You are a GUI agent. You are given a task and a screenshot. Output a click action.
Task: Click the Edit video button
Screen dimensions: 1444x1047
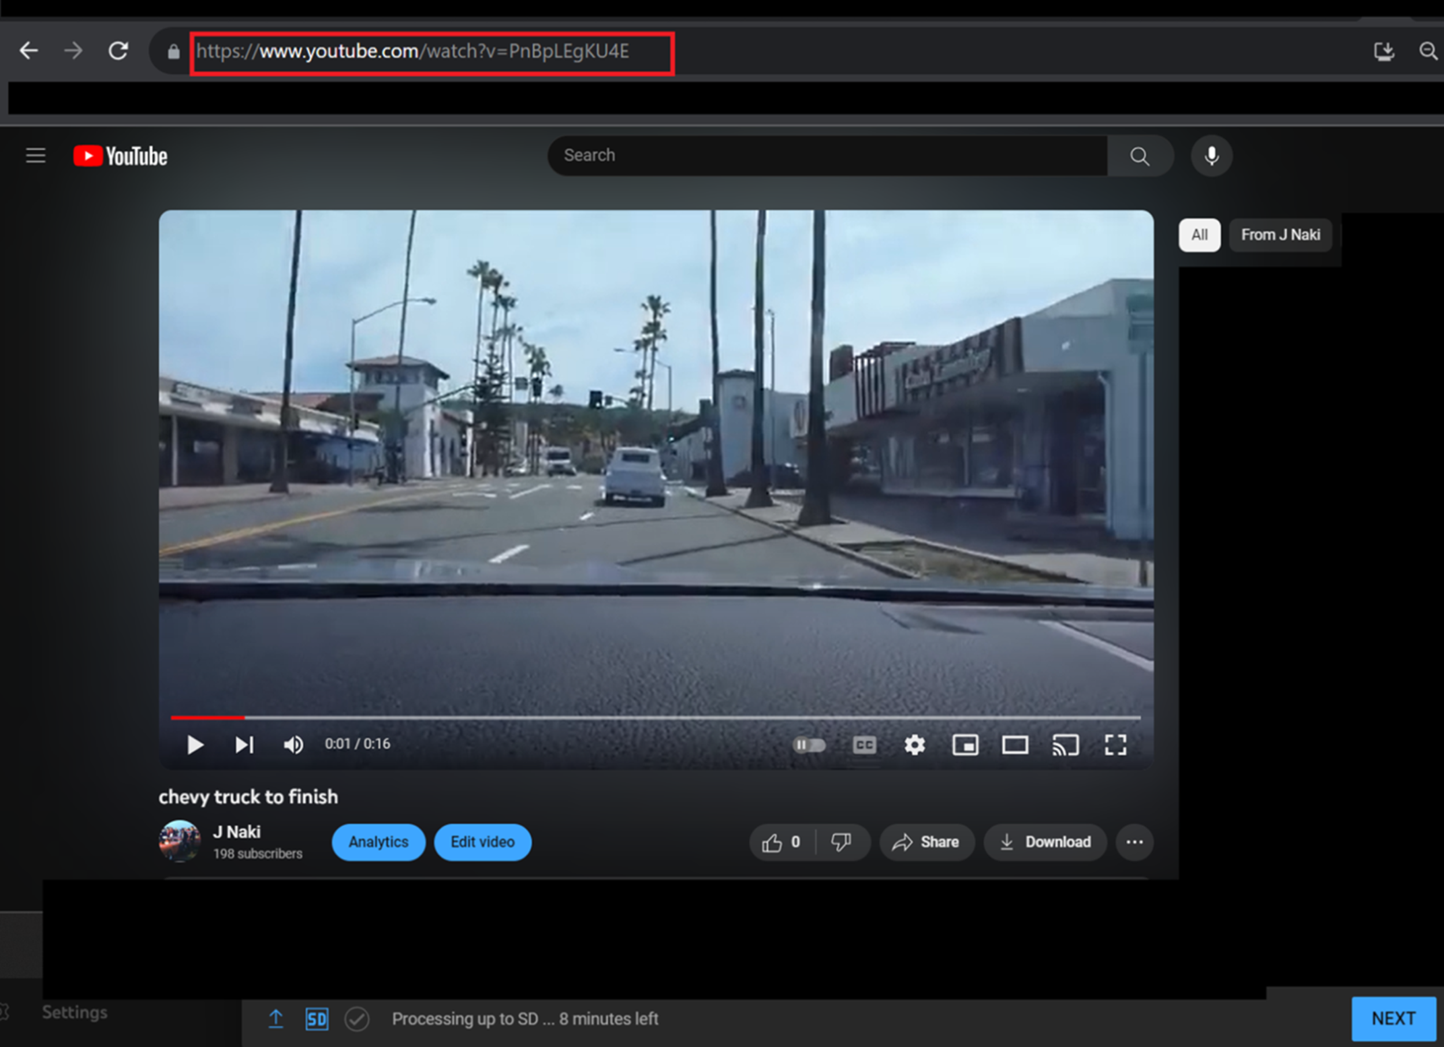click(483, 842)
